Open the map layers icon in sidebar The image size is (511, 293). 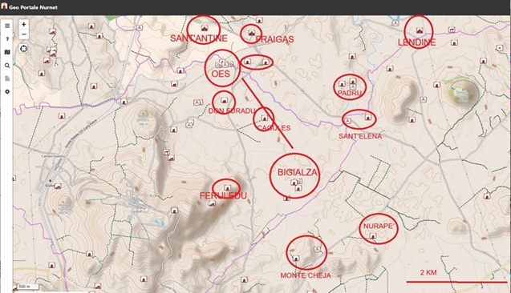7,52
